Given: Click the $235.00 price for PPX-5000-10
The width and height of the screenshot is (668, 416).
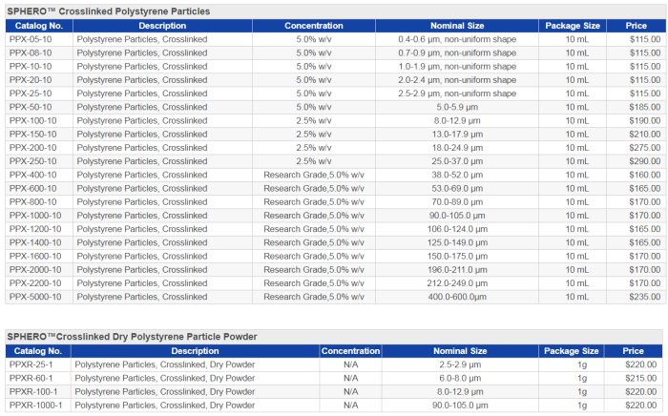Looking at the screenshot, I should (644, 297).
